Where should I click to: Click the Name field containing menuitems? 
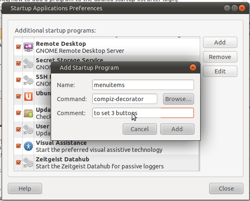(143, 85)
